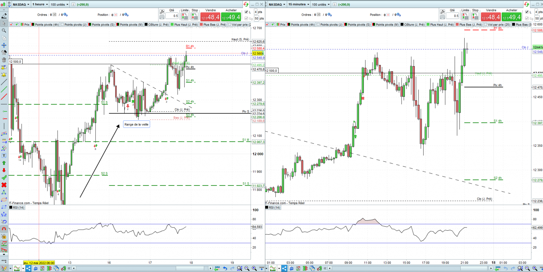Image resolution: width=543 pixels, height=272 pixels.
Task: Toggle the red magnet snap tool
Action: coord(4,229)
